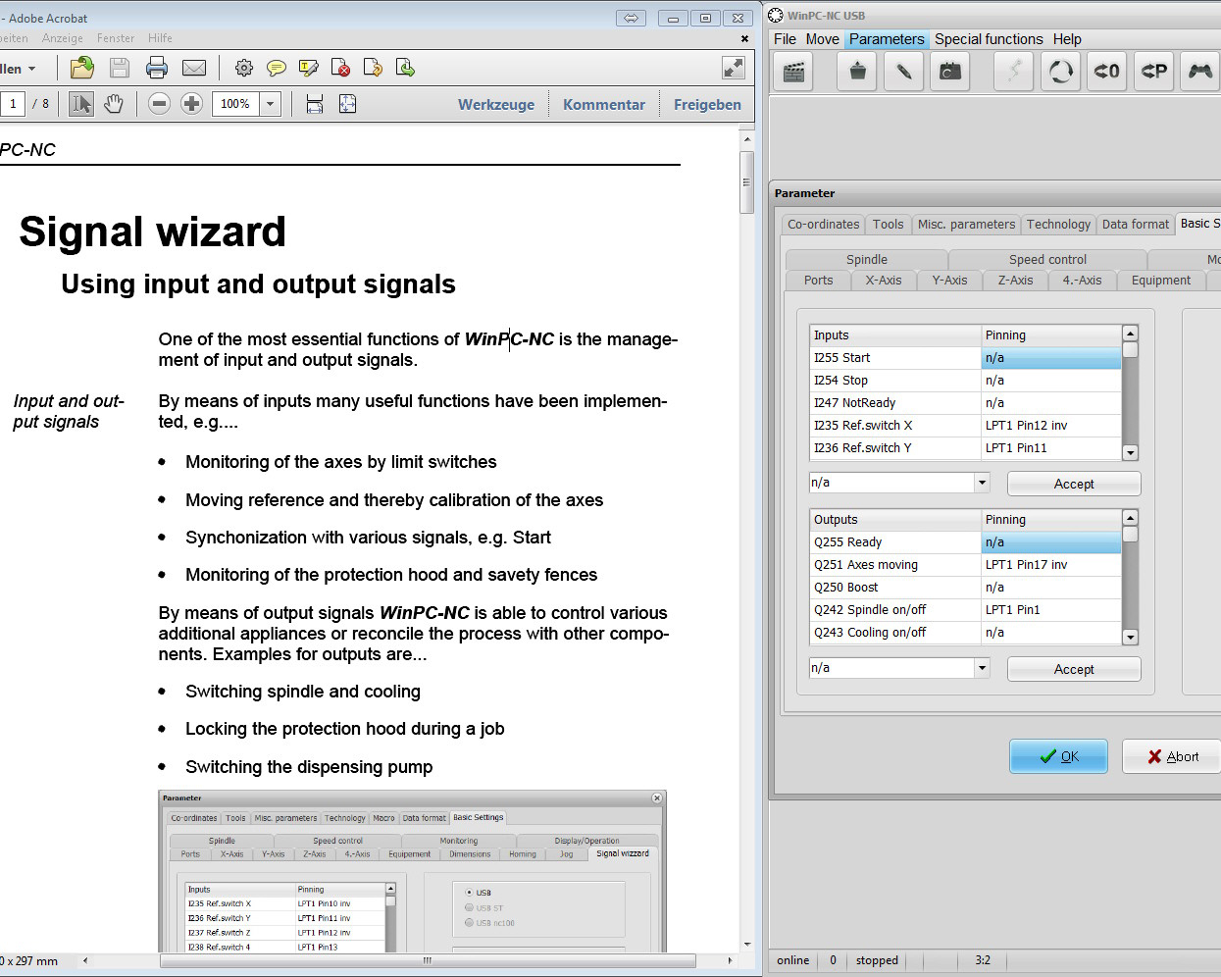Image resolution: width=1221 pixels, height=977 pixels.
Task: Click the calendar-style icon in WinPC-NC toolbar
Action: click(950, 72)
